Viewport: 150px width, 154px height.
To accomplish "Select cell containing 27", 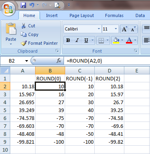I will (x=50, y=102).
